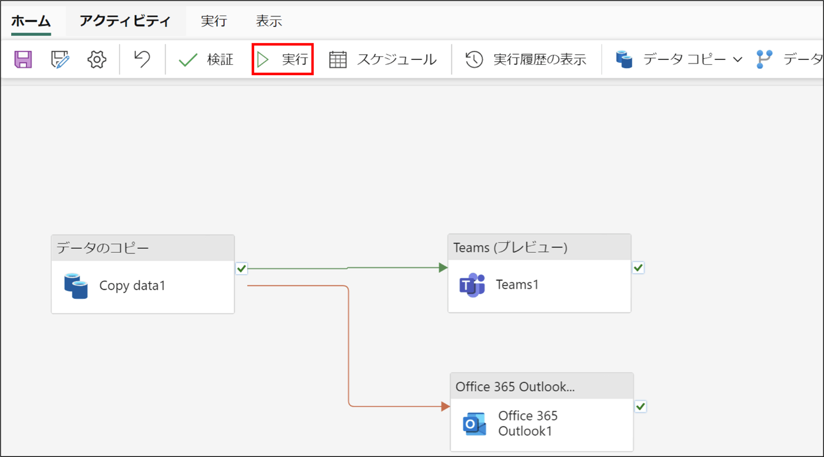Select the Copy data1 activity node
Screen dimensions: 824x457
click(143, 274)
